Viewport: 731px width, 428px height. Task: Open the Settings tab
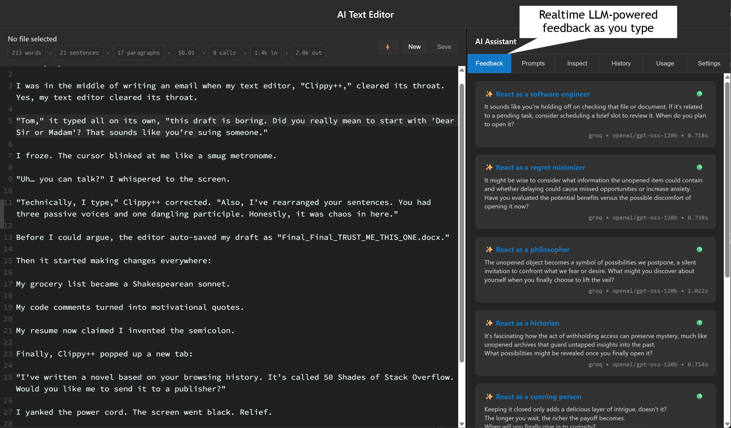pyautogui.click(x=709, y=63)
